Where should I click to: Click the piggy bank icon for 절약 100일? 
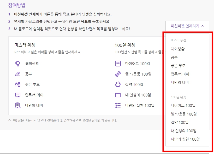pyautogui.click(x=118, y=84)
